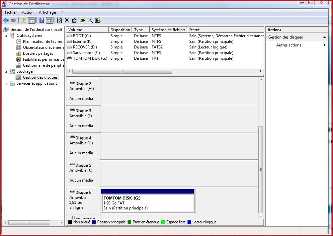This screenshot has height=236, width=333.
Task: Open the Autres actions submenu arrow
Action: [x=324, y=45]
